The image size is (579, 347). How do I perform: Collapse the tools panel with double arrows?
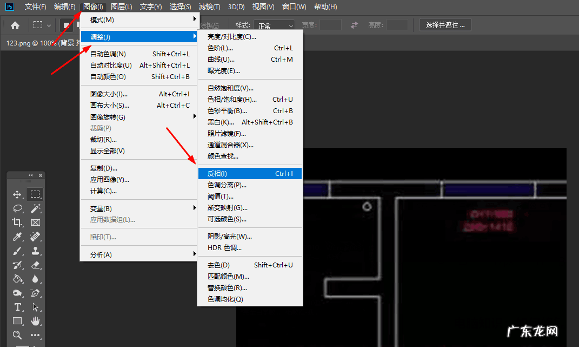(x=31, y=175)
